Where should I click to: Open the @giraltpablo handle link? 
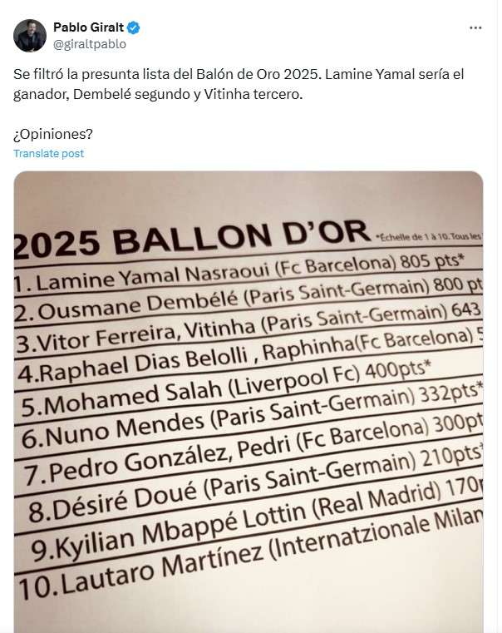coord(90,44)
